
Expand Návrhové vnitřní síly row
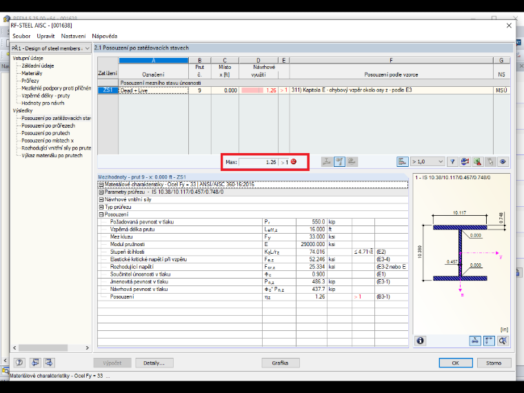pyautogui.click(x=101, y=199)
